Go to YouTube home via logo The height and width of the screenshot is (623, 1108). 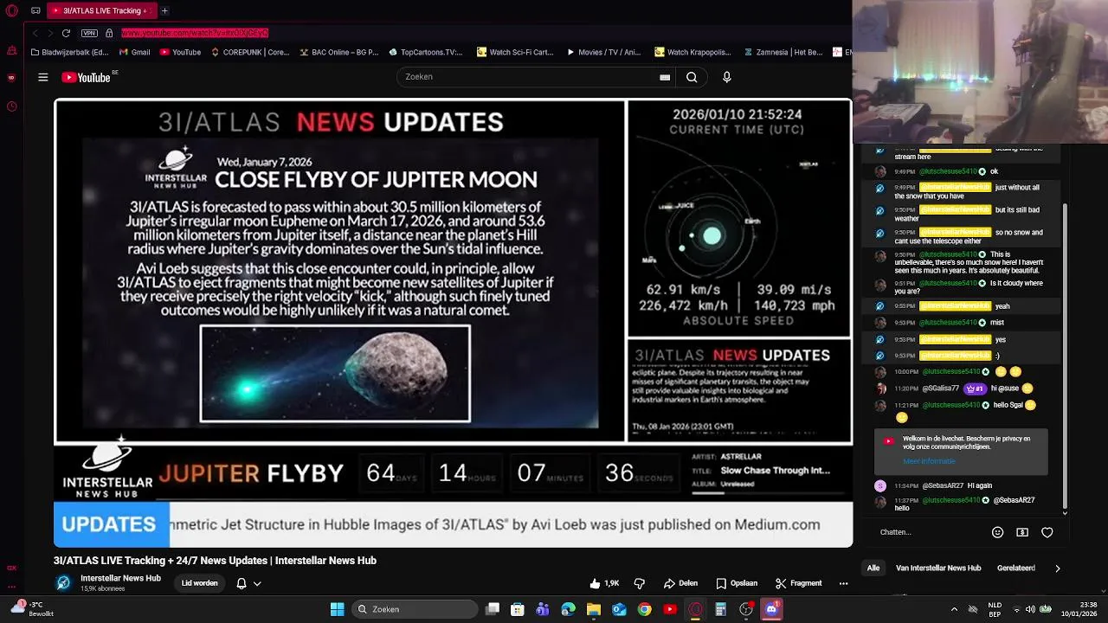coord(87,77)
